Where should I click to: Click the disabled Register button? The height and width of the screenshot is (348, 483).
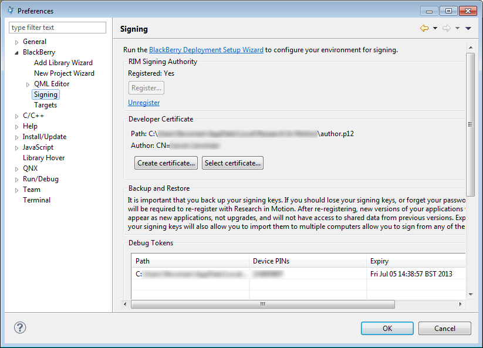146,88
